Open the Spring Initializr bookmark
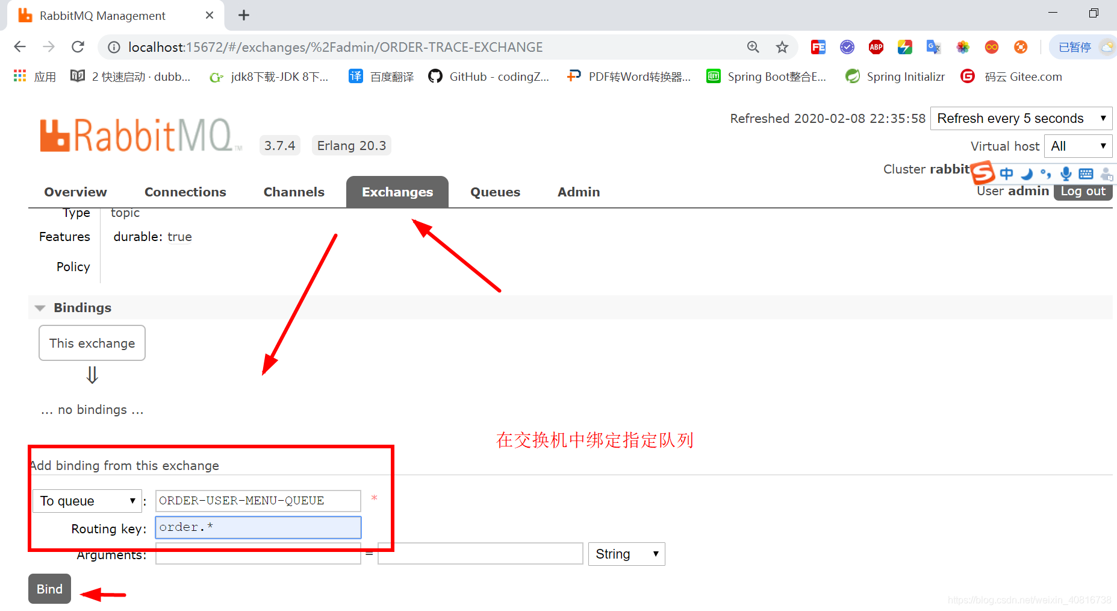The width and height of the screenshot is (1117, 611). pos(895,77)
